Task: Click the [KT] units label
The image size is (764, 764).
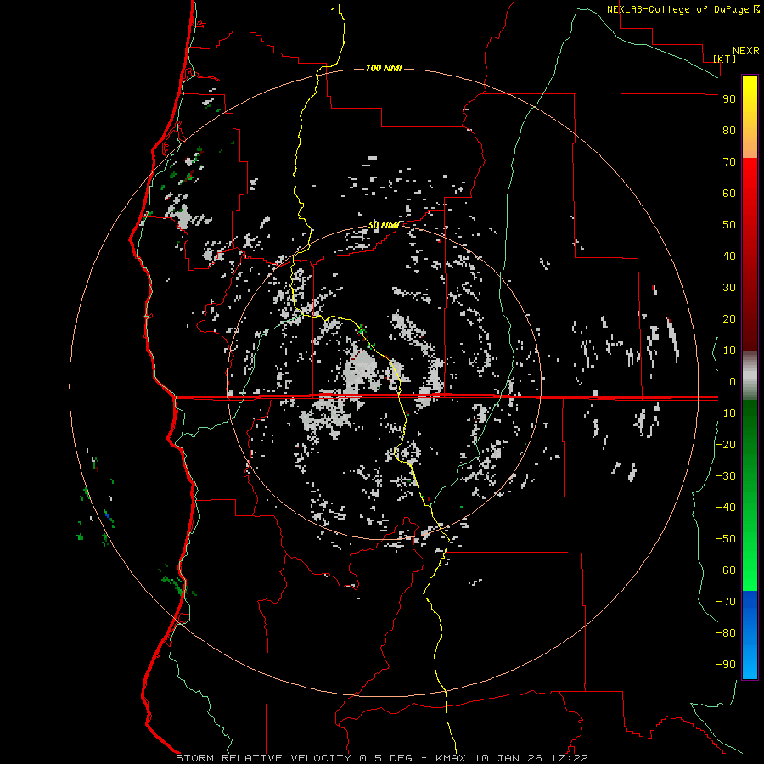Action: [724, 59]
